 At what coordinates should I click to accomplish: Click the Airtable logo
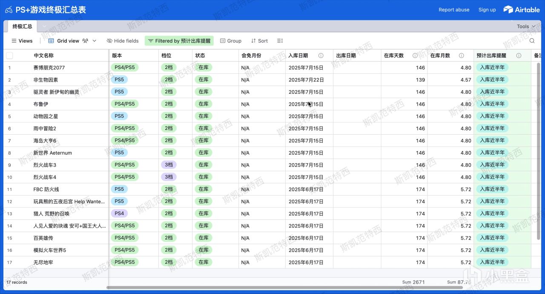[522, 9]
